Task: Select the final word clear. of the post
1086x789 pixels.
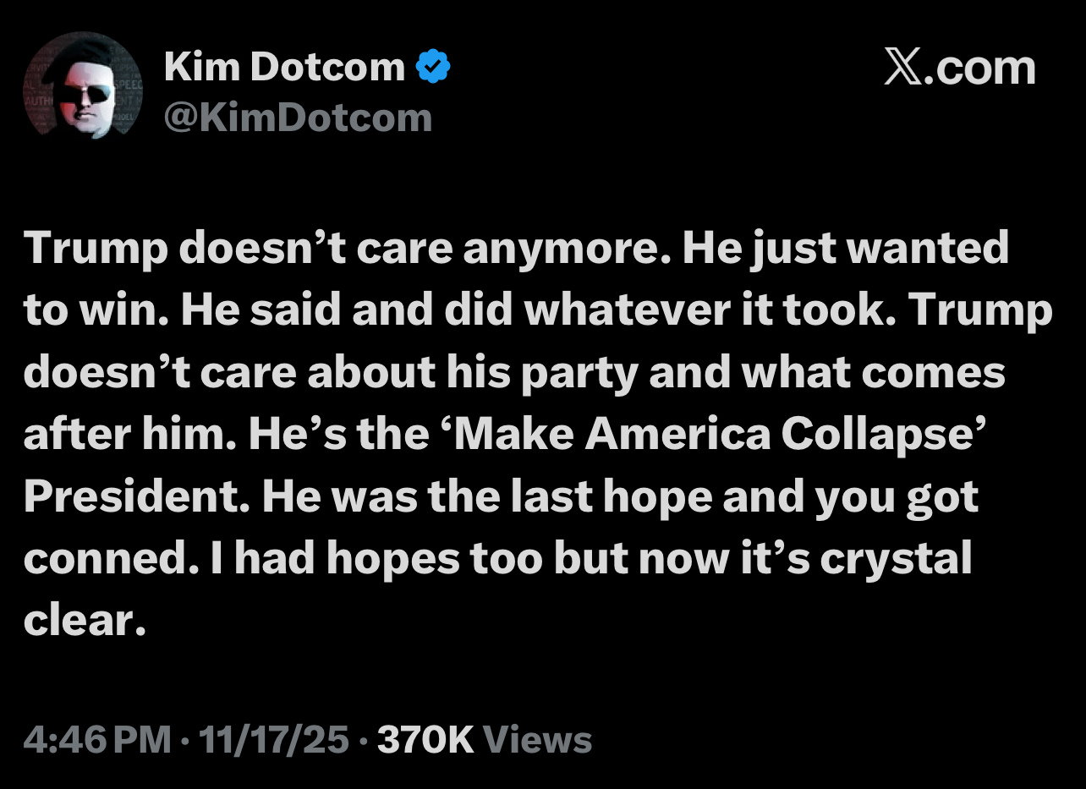Action: coord(79,620)
